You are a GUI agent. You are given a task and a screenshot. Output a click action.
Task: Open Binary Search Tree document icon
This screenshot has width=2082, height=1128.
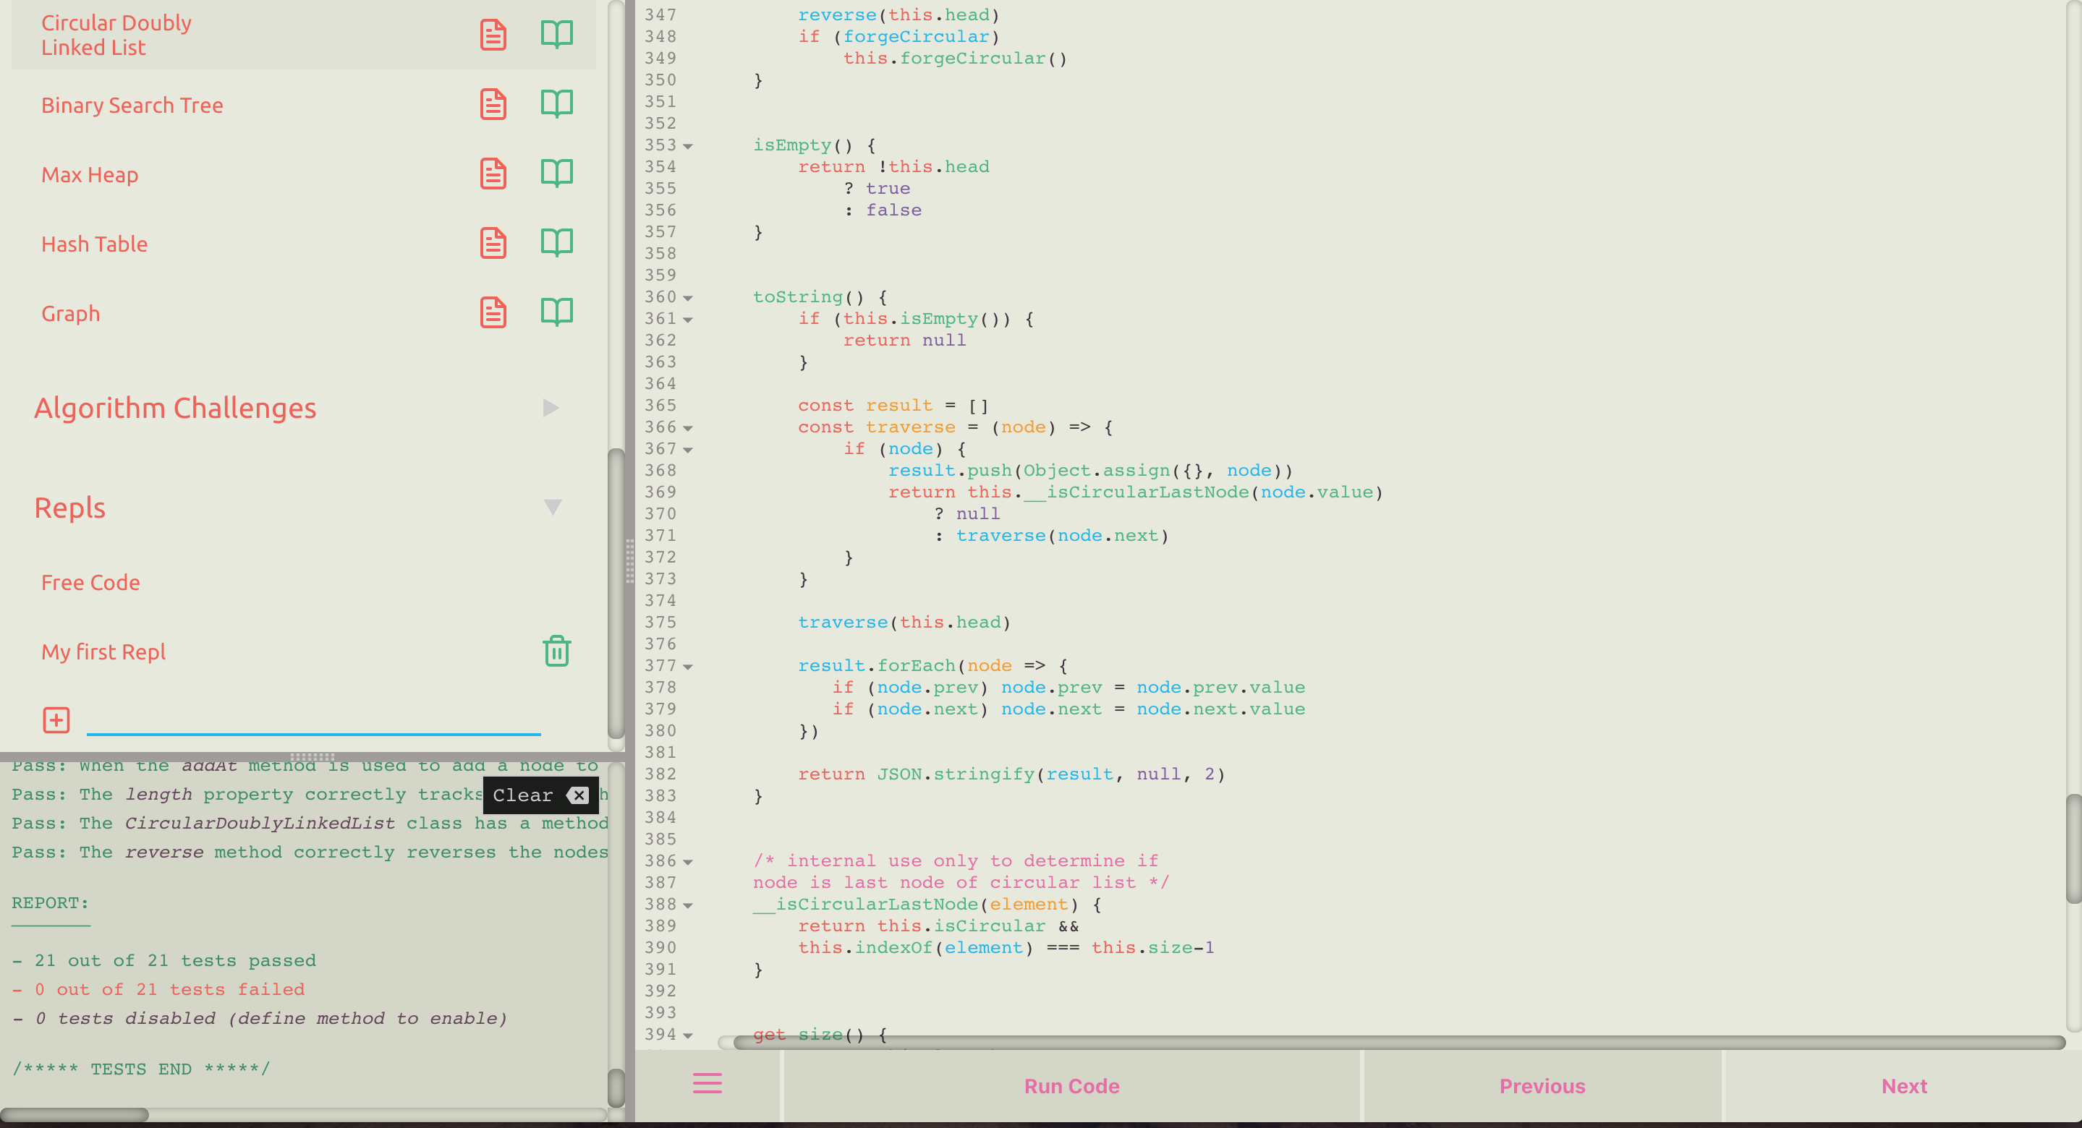point(493,104)
